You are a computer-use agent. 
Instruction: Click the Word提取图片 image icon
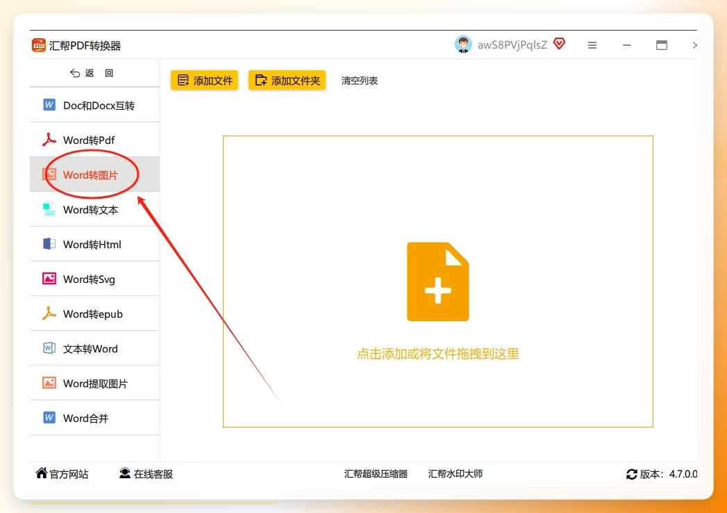[49, 383]
